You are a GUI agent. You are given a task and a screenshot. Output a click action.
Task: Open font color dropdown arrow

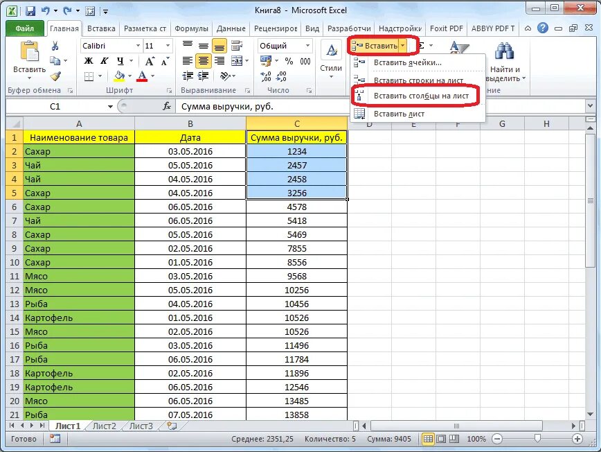[152, 76]
